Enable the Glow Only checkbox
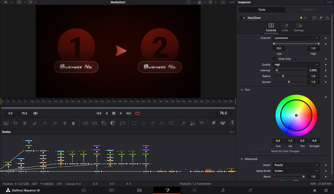This screenshot has width=334, height=194. 274,59
